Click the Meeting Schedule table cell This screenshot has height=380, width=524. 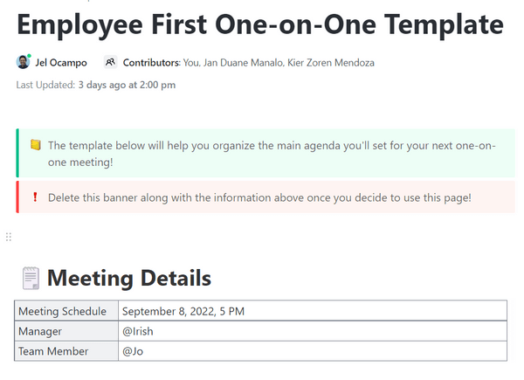click(63, 311)
